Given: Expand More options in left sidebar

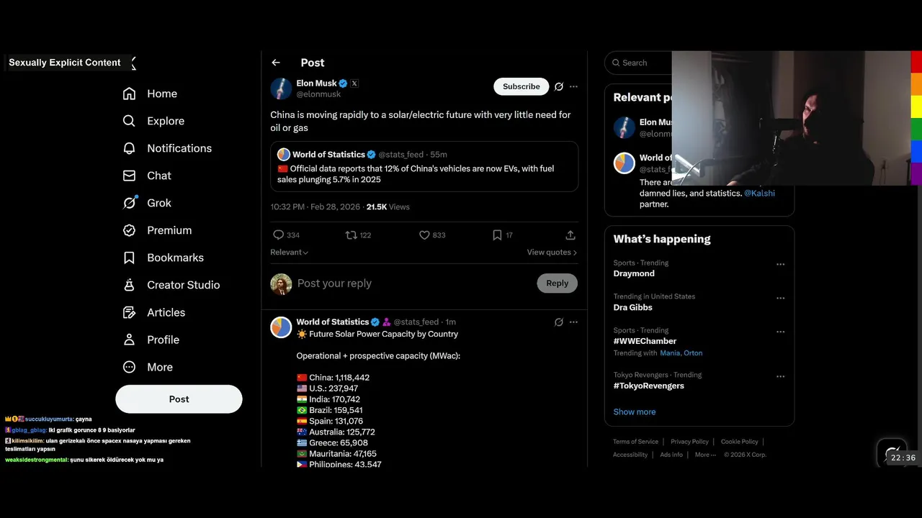Looking at the screenshot, I should click(x=148, y=367).
